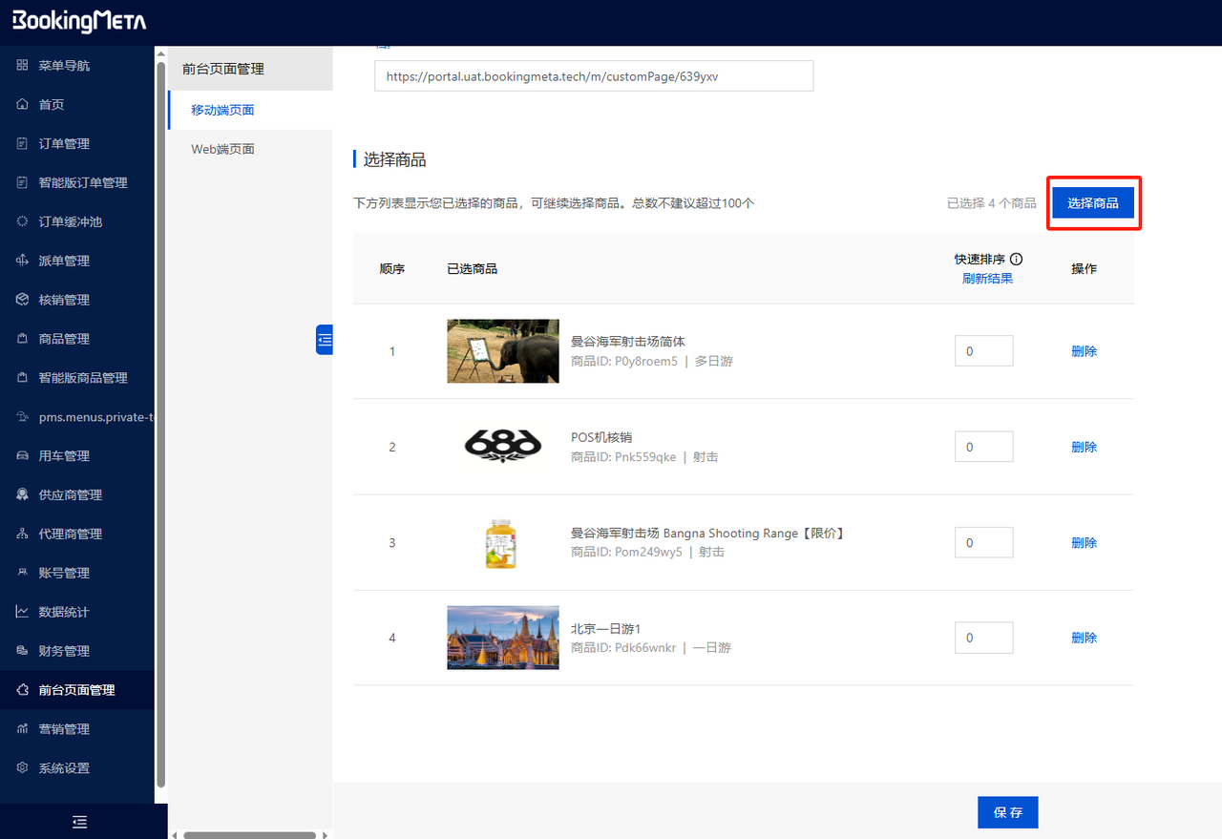Viewport: 1222px width, 839px height.
Task: Click the 选择商品 button
Action: (1094, 202)
